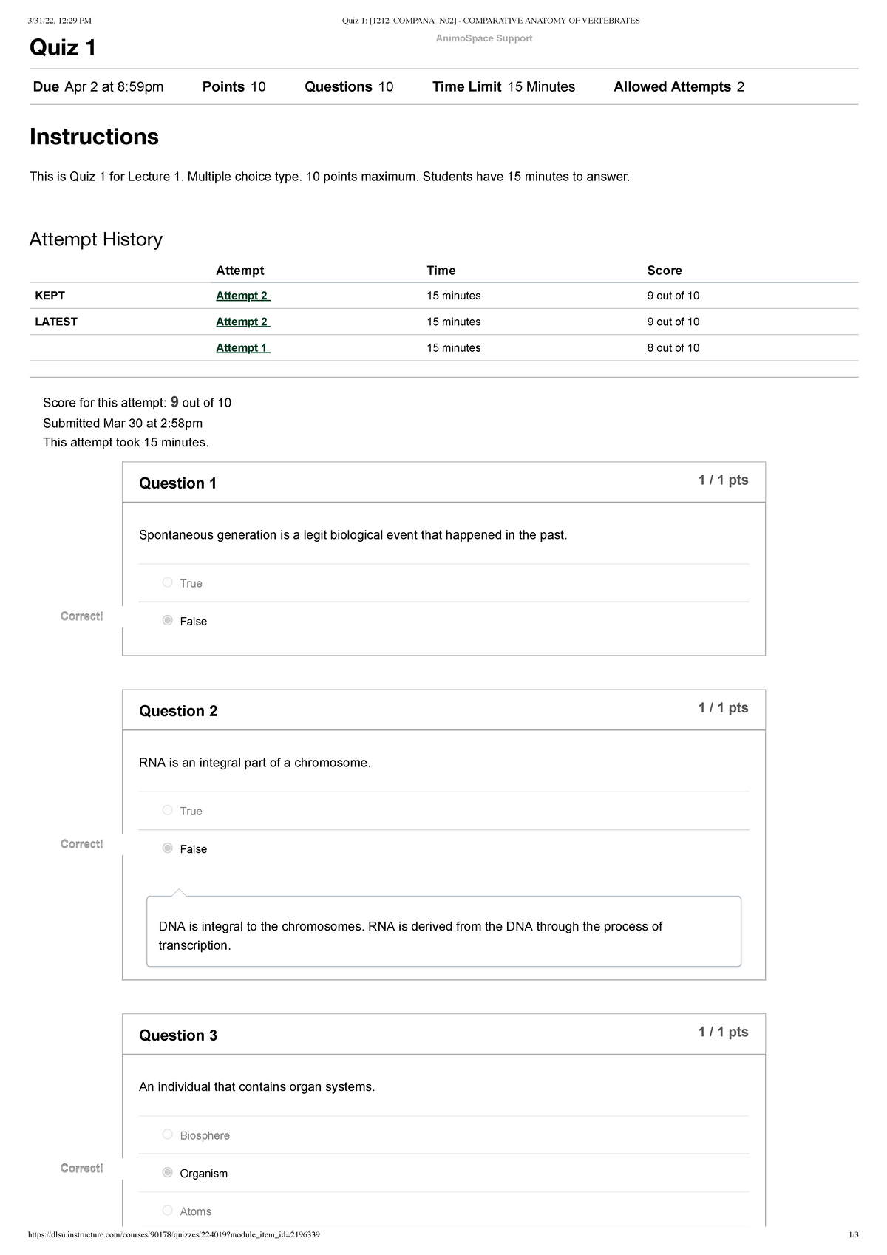Click the Question 1 header
The width and height of the screenshot is (887, 1255).
click(178, 483)
